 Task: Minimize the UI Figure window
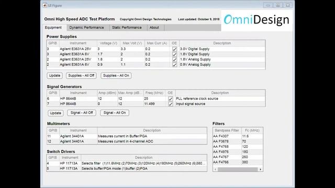(x=268, y=5)
